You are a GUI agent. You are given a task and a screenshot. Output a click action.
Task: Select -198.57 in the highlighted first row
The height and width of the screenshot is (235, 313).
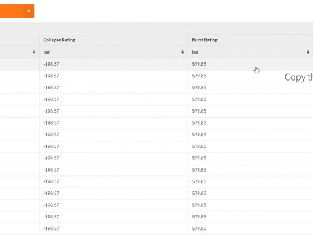click(x=51, y=64)
